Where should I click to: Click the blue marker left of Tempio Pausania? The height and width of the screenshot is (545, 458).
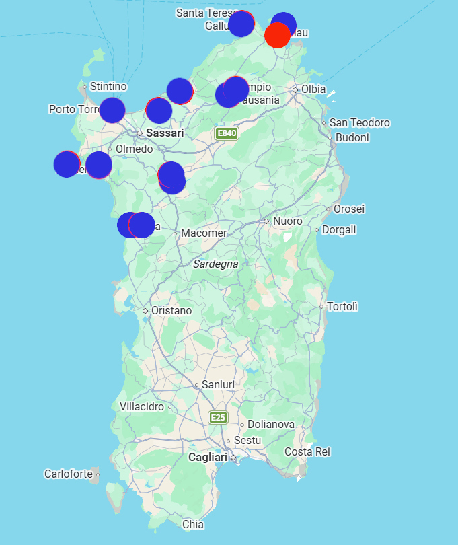(x=228, y=95)
